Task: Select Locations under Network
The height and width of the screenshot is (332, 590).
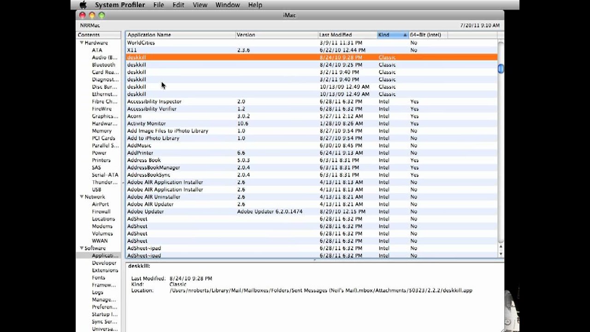Action: pyautogui.click(x=103, y=219)
